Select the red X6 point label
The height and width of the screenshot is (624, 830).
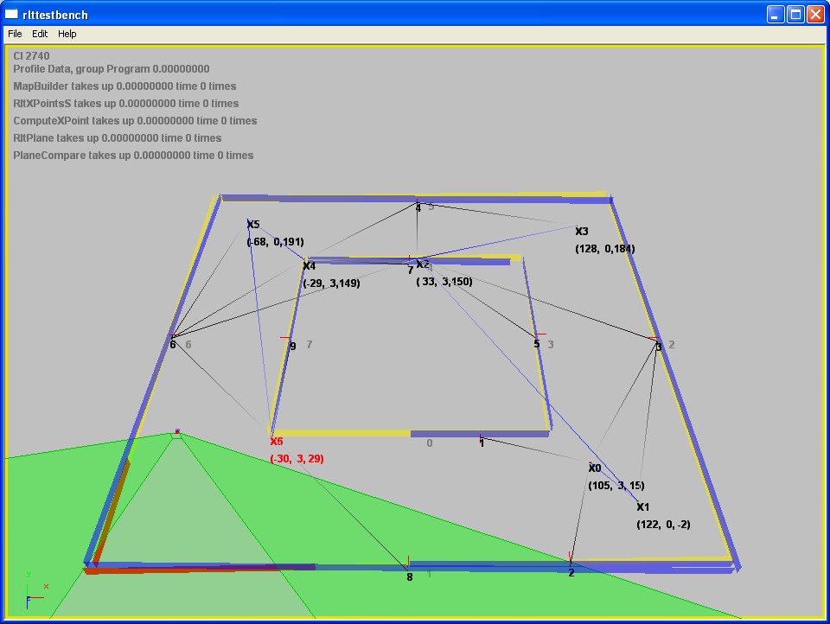[277, 442]
